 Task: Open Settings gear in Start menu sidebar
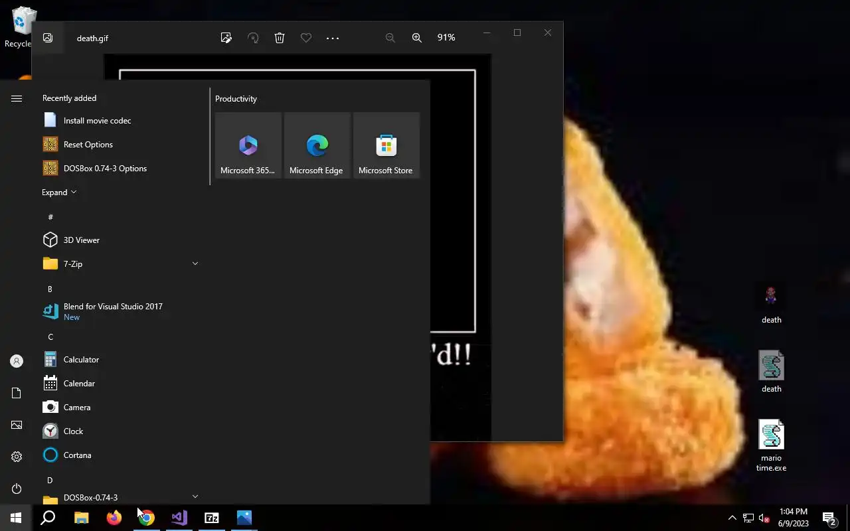pos(17,457)
